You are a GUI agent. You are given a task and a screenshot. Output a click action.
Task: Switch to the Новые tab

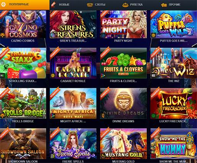pyautogui.click(x=64, y=5)
